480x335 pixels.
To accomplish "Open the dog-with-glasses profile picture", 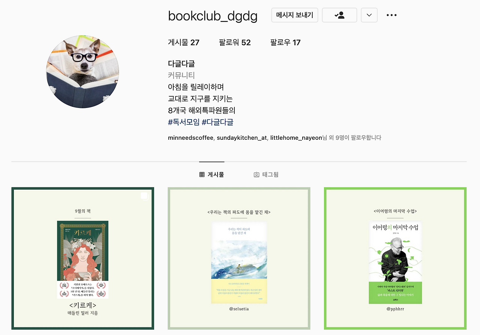I will 82,72.
